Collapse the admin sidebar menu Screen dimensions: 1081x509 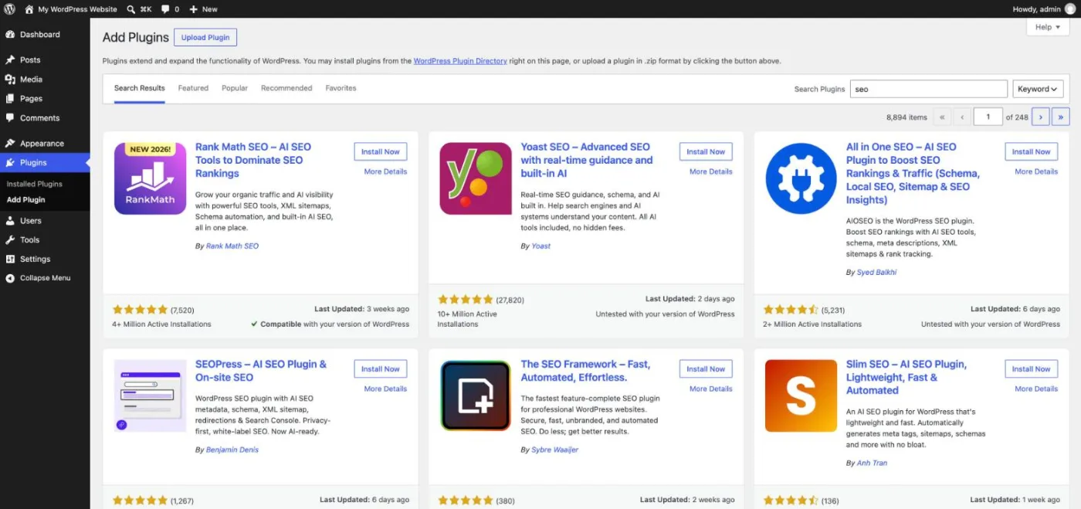(45, 278)
